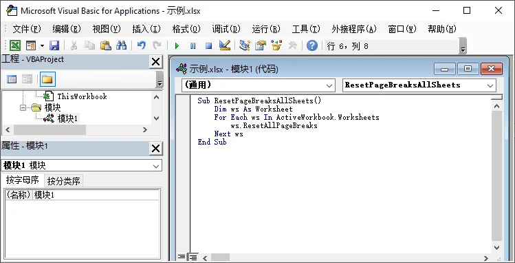The height and width of the screenshot is (263, 515).
Task: Switch to the 按分类序 tab
Action: click(x=64, y=181)
